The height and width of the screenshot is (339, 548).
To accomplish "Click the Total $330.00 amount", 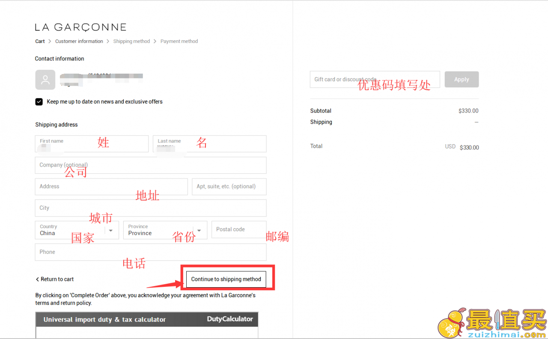I will pos(469,147).
